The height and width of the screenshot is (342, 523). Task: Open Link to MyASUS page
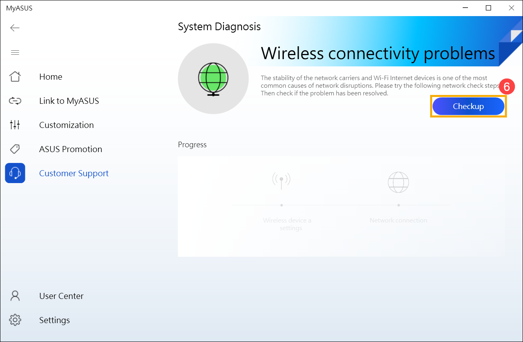pos(69,101)
